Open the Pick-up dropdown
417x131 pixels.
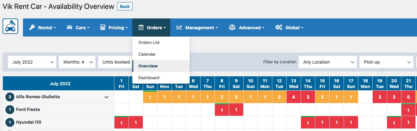386,62
